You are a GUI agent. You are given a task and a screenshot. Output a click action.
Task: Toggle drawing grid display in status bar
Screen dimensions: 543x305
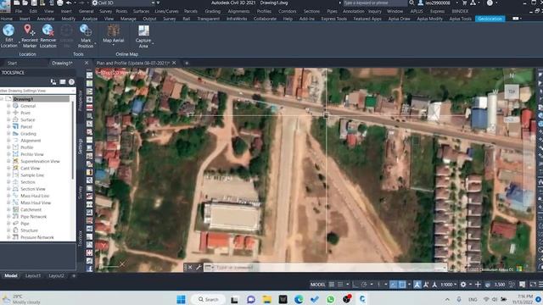pyautogui.click(x=332, y=285)
